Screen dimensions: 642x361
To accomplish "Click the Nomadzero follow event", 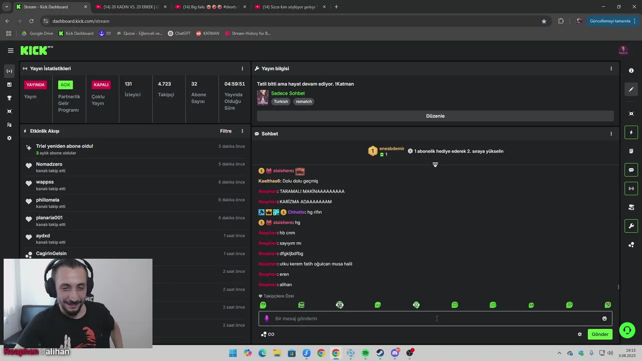I will (x=135, y=167).
